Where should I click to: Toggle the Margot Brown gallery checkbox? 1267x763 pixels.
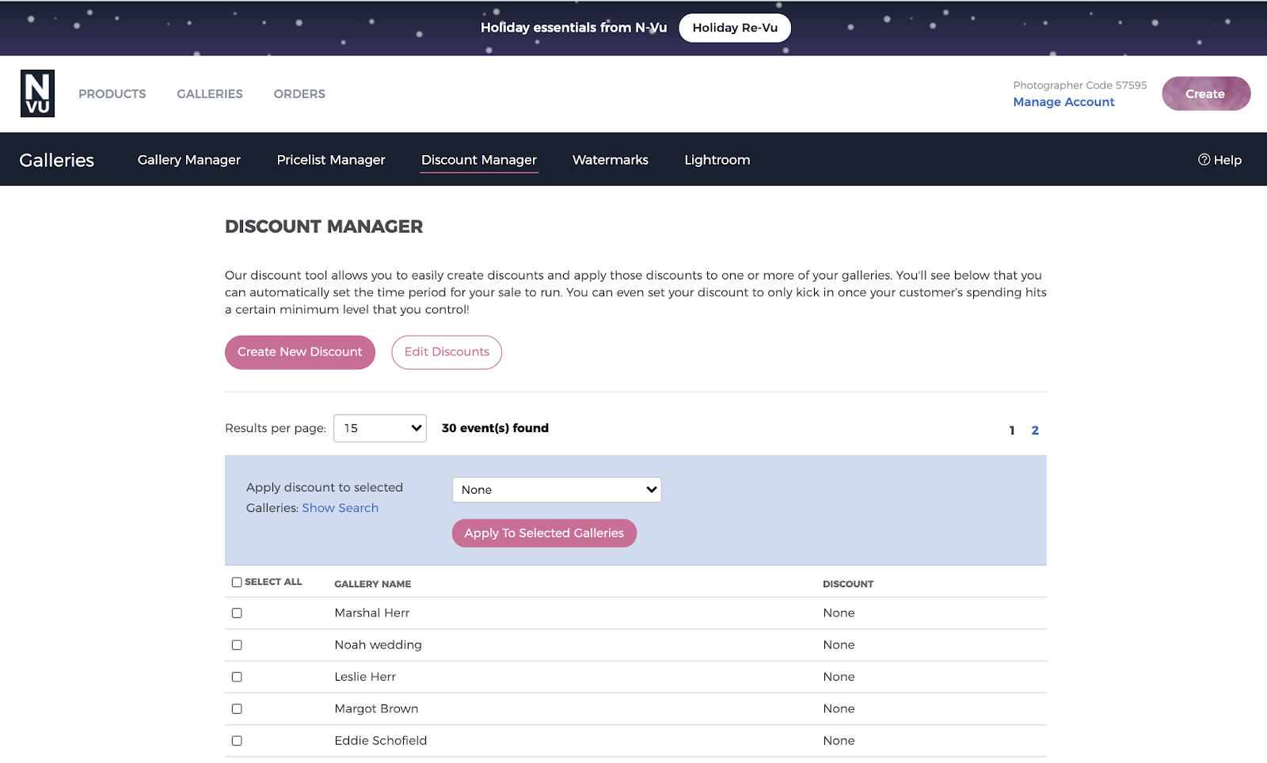point(237,708)
